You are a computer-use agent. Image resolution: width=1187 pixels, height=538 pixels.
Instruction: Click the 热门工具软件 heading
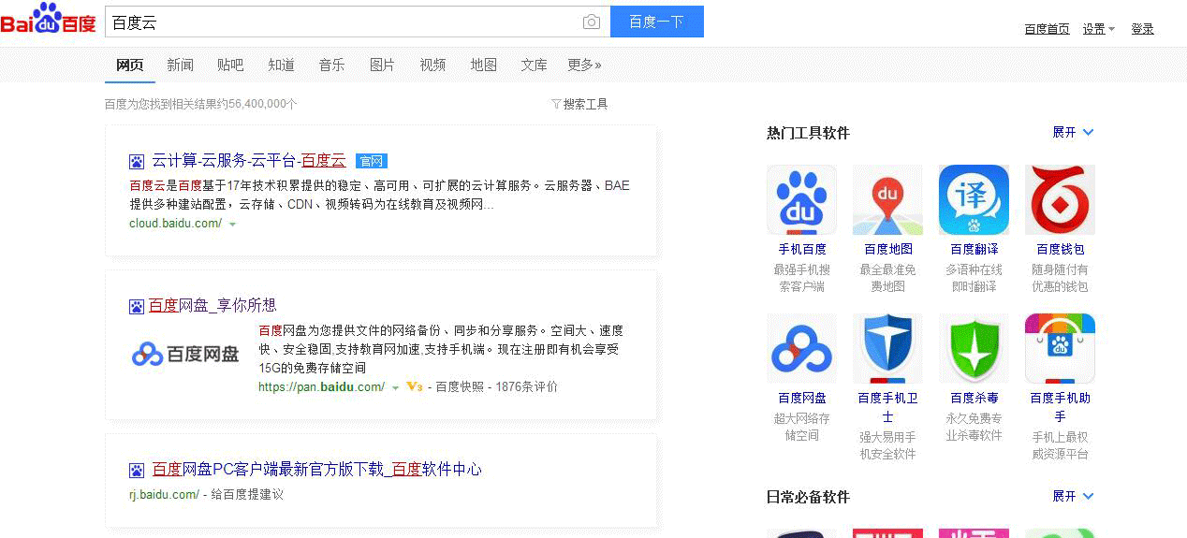coord(808,133)
